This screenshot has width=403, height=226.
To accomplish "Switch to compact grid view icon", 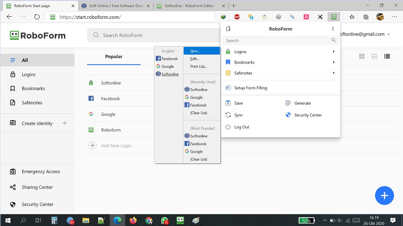I will coord(374,56).
